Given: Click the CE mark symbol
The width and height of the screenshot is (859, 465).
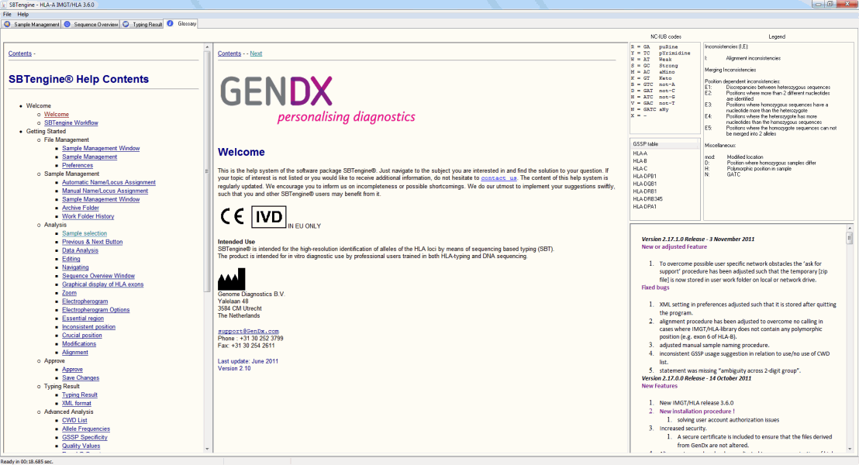Looking at the screenshot, I should (232, 217).
